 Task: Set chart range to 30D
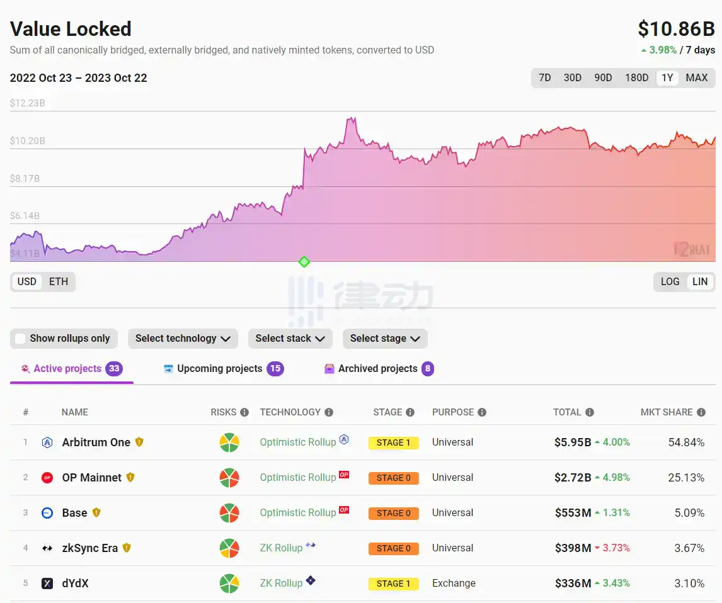pos(572,78)
